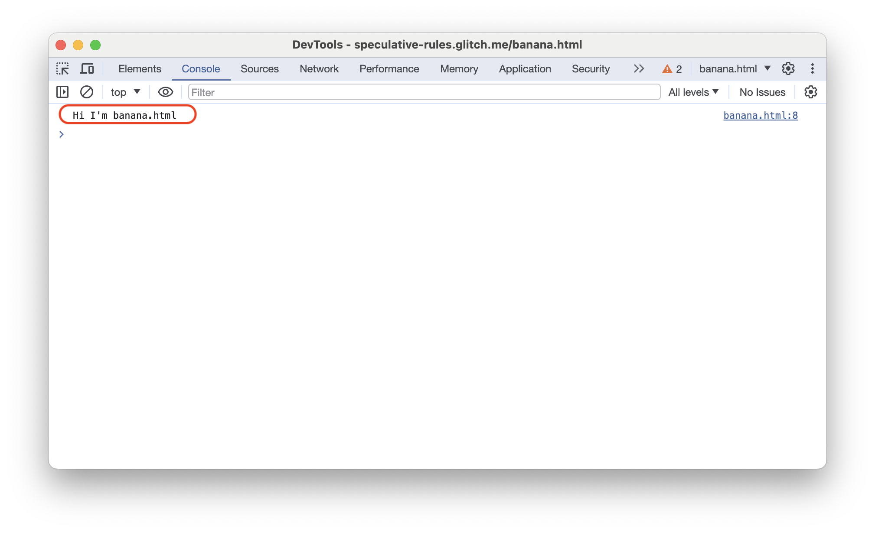Click the Customize DevTools gear icon
Screen dimensions: 875x533
point(788,69)
